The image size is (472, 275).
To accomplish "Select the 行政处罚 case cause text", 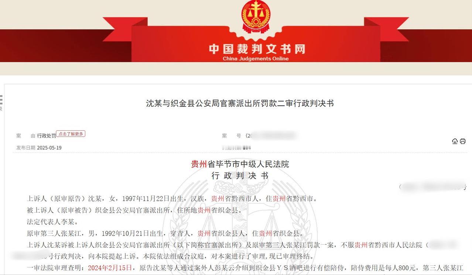I will tap(47, 136).
